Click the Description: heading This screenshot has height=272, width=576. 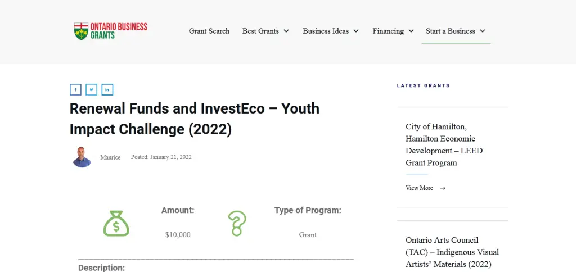coord(101,268)
